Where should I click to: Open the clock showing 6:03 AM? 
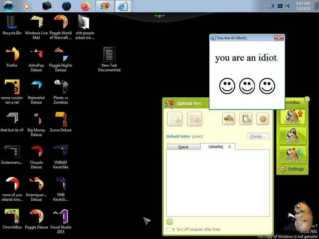pyautogui.click(x=303, y=6)
